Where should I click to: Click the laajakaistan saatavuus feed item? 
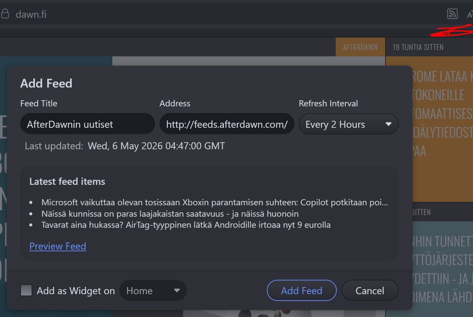170,214
